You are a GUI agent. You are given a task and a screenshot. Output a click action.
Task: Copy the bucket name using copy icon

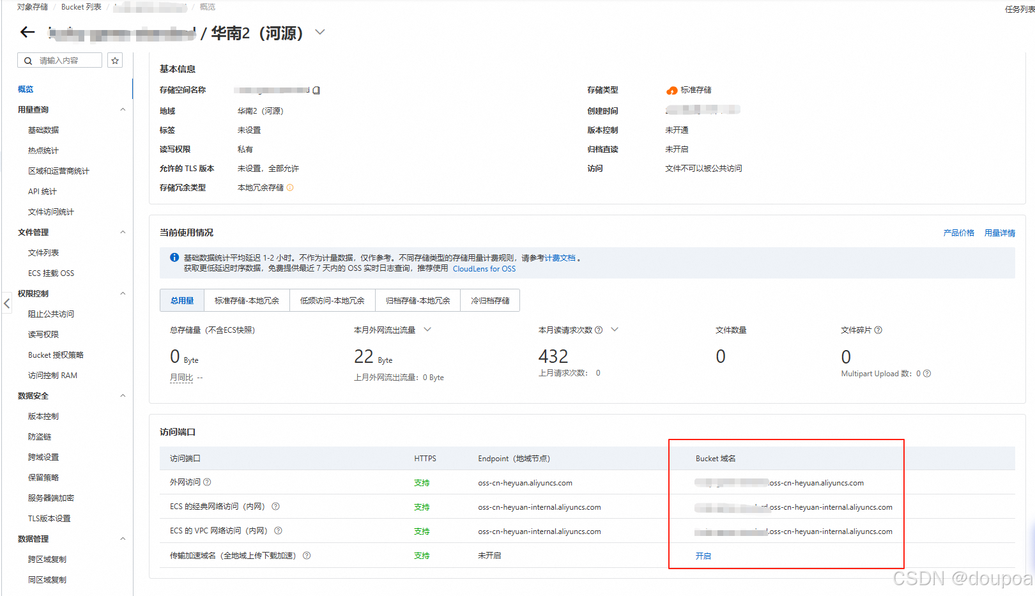316,90
